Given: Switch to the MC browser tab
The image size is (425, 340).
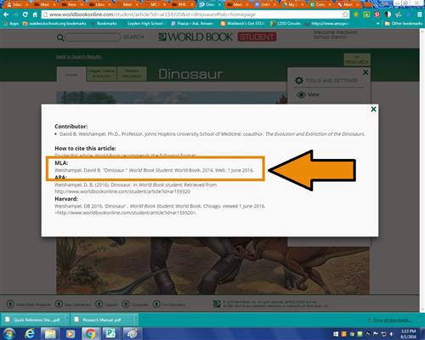Looking at the screenshot, I should 155,4.
